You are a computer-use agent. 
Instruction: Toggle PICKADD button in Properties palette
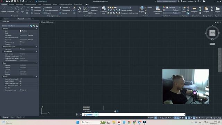tap(31, 26)
